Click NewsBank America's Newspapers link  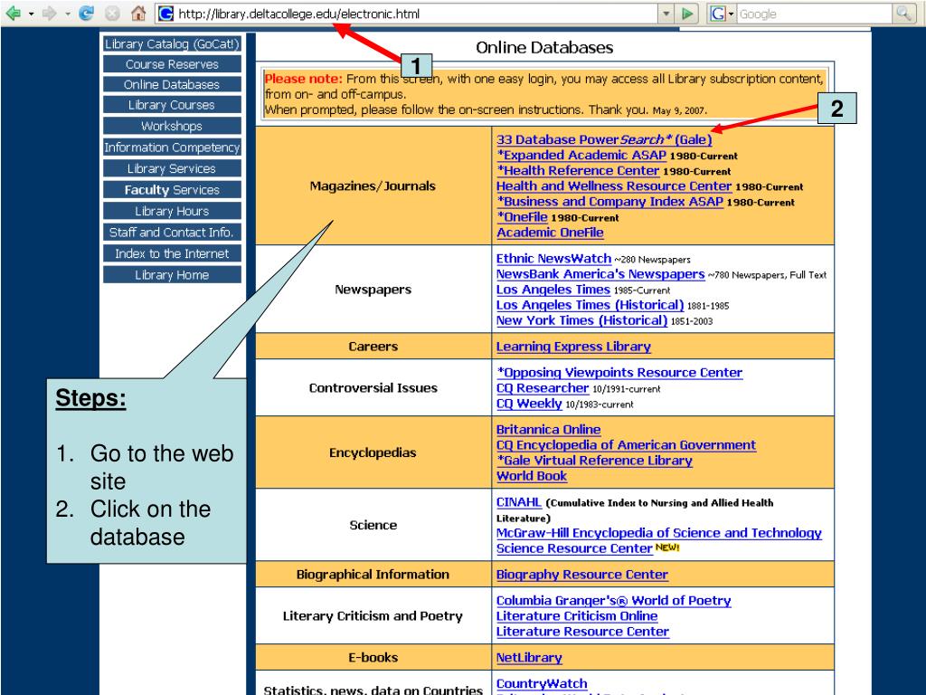600,273
